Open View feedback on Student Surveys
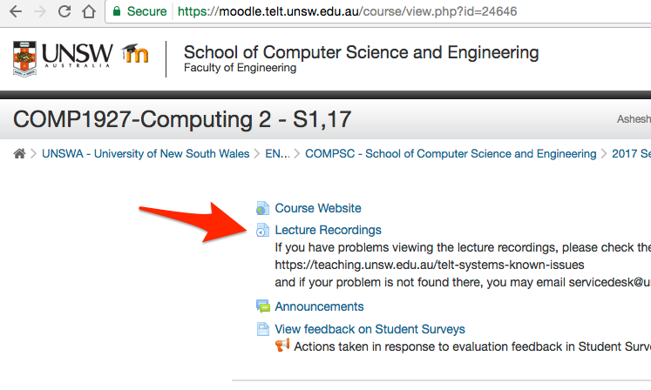 (x=370, y=329)
